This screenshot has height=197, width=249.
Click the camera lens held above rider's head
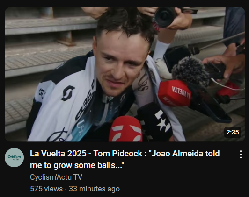[165, 17]
